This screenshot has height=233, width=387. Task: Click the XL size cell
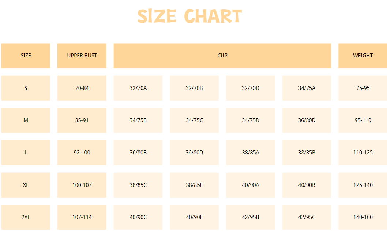[x=26, y=185]
